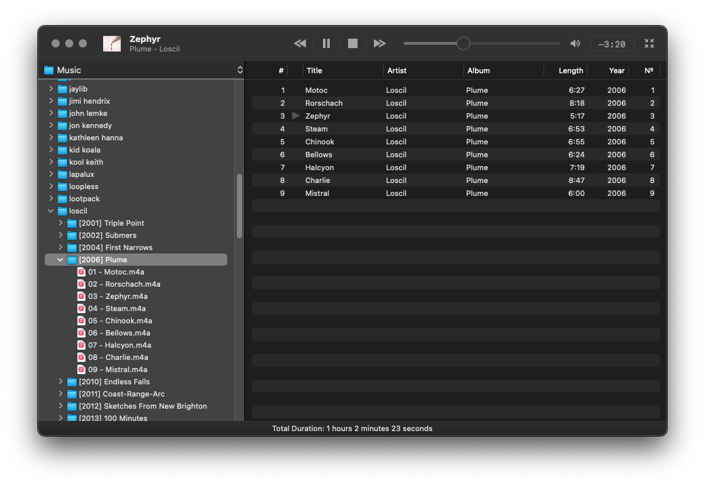Viewport: 705px width, 486px height.
Task: Sort playlist by Nº column header
Action: pyautogui.click(x=649, y=70)
